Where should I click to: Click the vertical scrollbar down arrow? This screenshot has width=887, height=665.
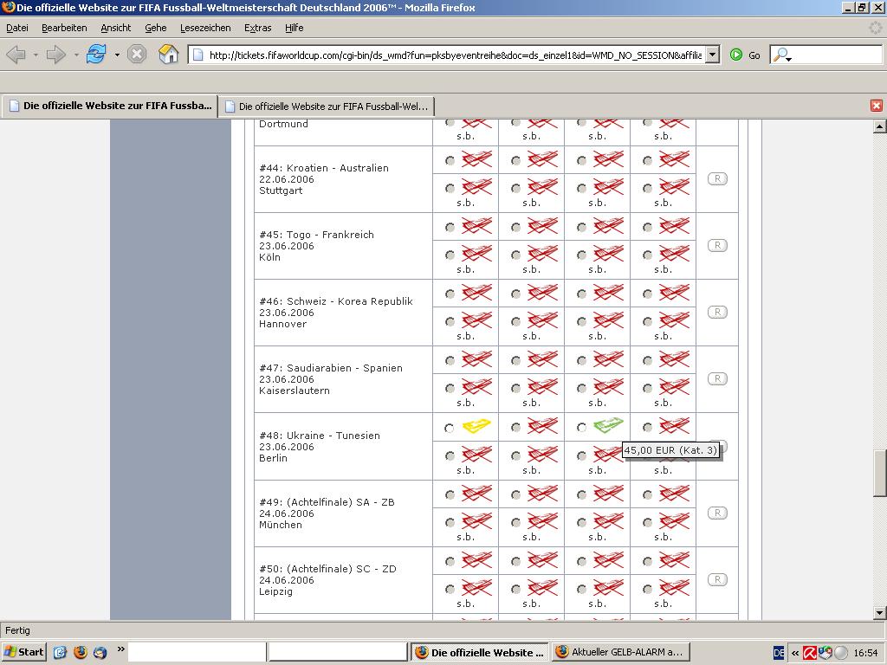coord(880,613)
